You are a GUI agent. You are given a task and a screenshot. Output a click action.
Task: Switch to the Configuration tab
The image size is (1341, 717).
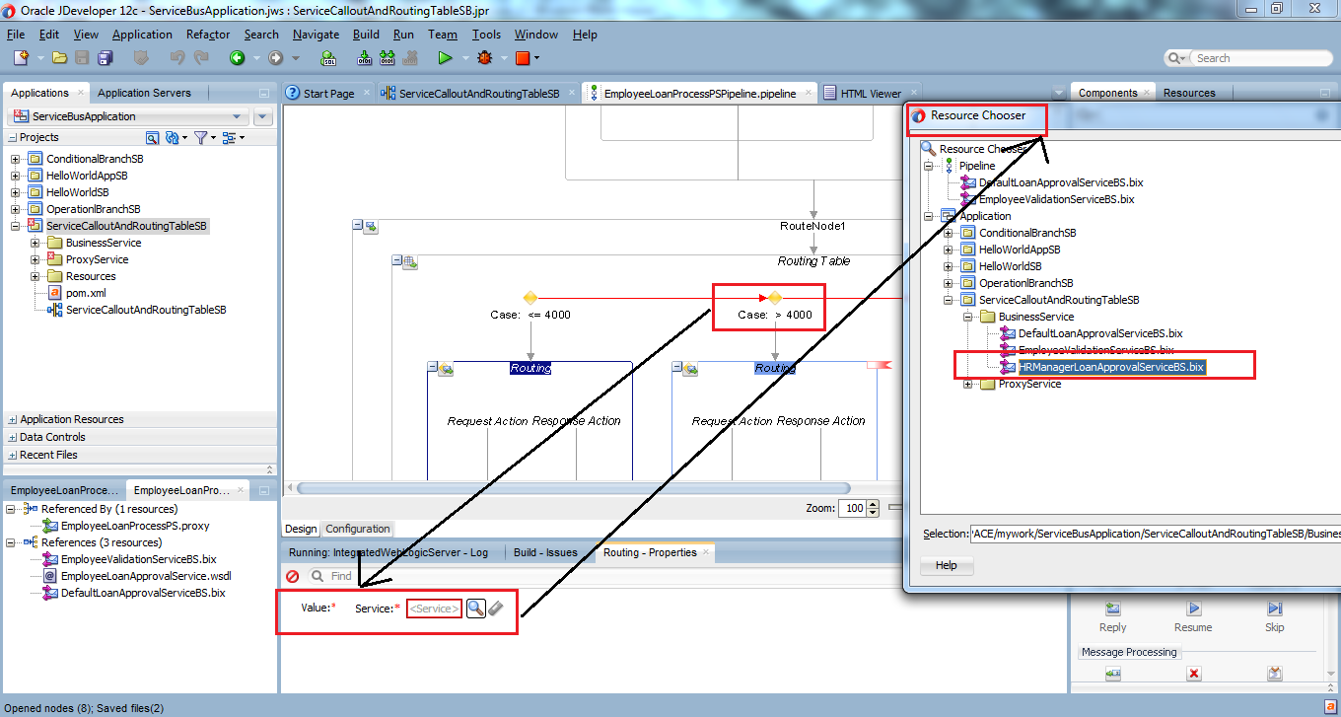[x=359, y=529]
